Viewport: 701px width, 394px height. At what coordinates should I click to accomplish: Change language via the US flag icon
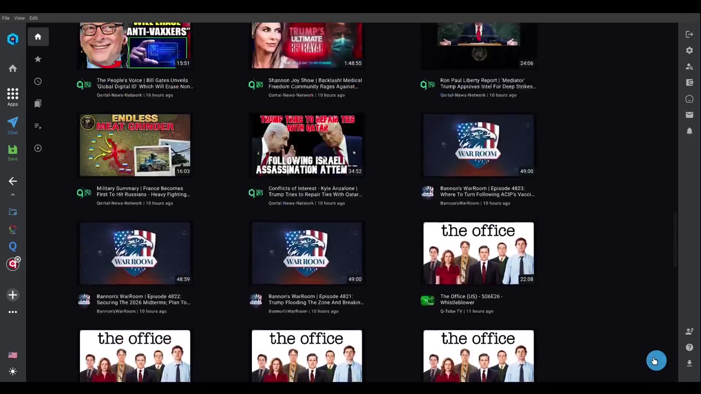point(13,355)
